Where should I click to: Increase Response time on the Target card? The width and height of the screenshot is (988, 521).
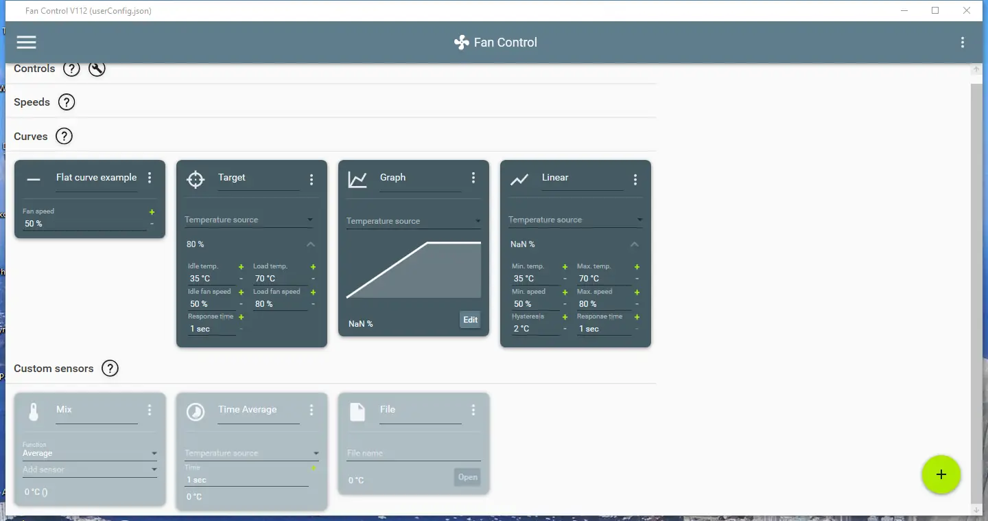tap(241, 317)
